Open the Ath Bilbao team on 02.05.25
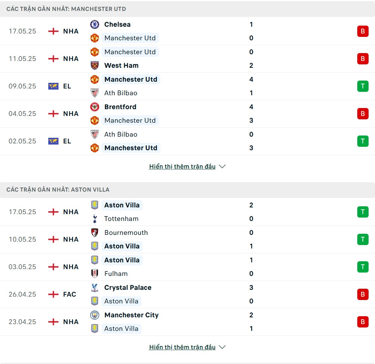The image size is (375, 364). [121, 134]
